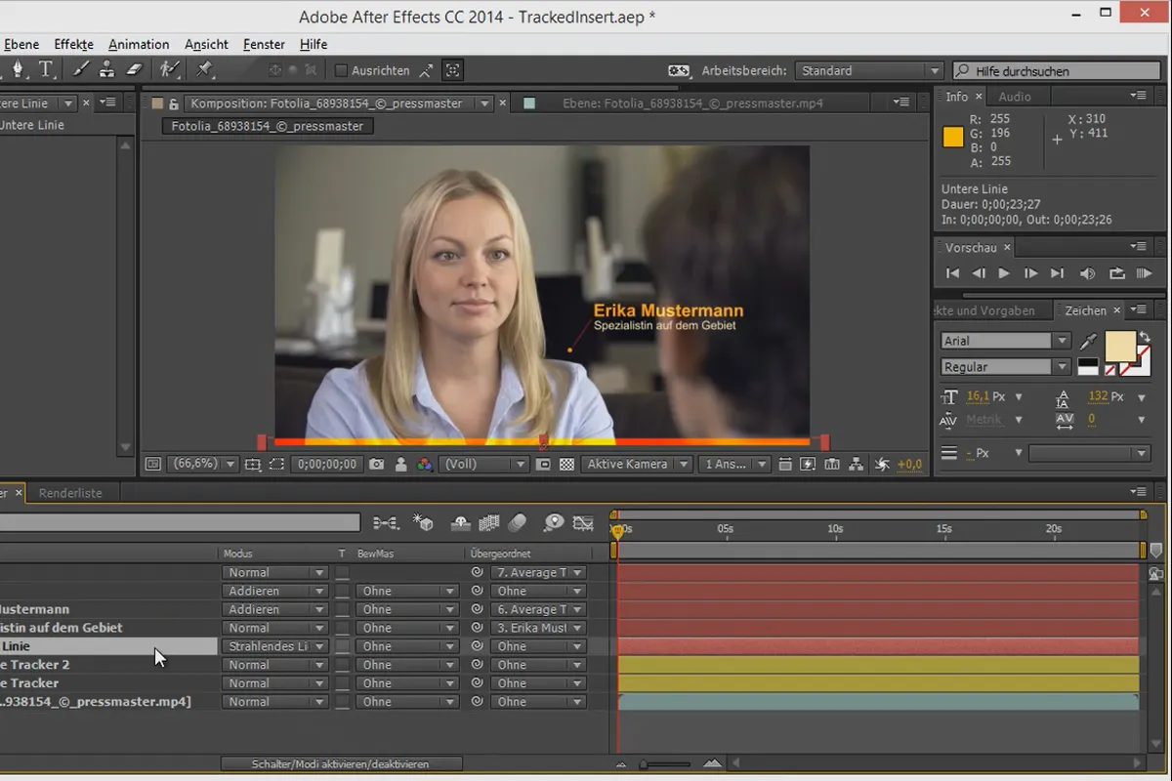Screen dimensions: 1172x781
Task: Open the Regular font style dropdown
Action: 1005,367
